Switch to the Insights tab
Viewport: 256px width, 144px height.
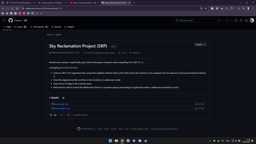(69, 27)
